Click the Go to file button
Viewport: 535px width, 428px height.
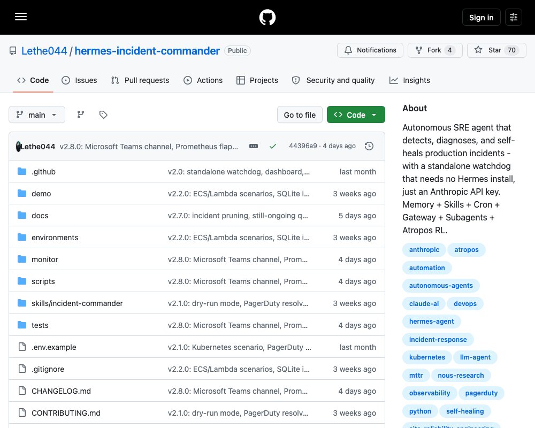300,114
